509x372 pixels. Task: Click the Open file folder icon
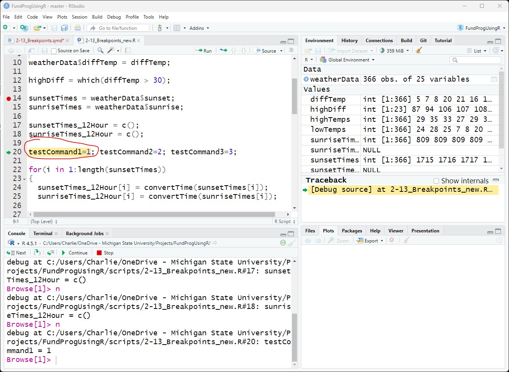(x=37, y=28)
